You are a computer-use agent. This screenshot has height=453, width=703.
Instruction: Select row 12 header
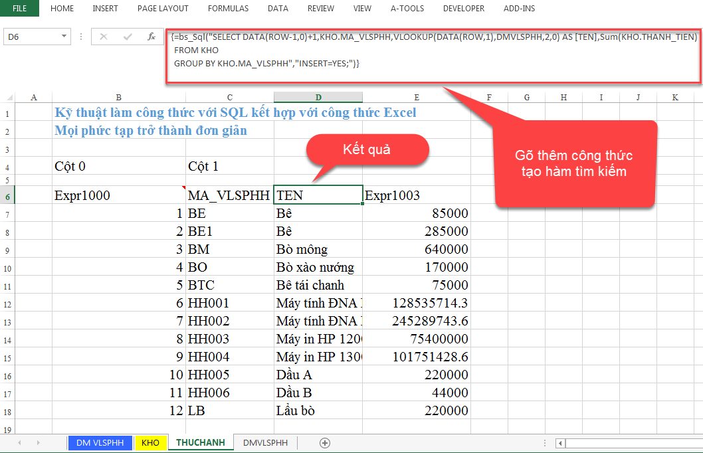tap(7, 304)
